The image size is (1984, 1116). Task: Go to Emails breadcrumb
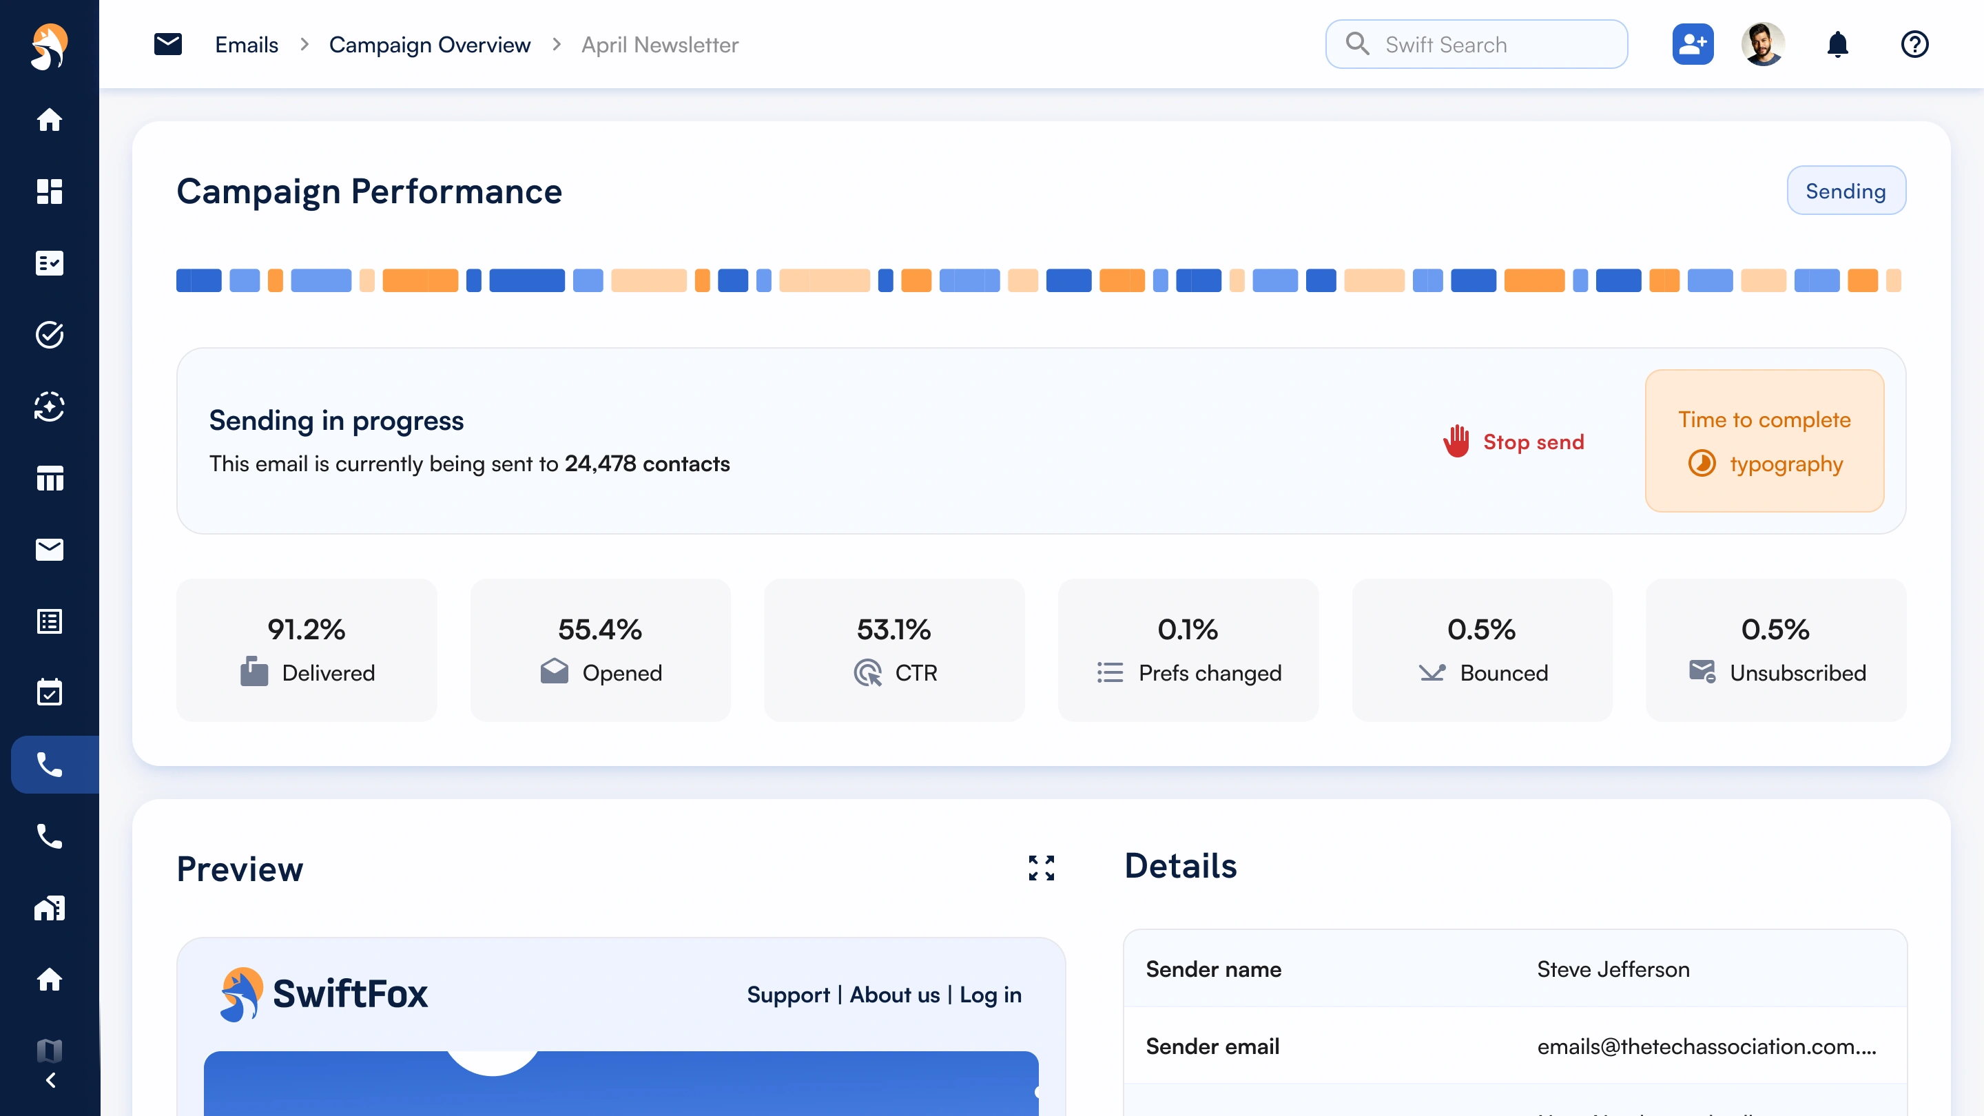click(247, 45)
